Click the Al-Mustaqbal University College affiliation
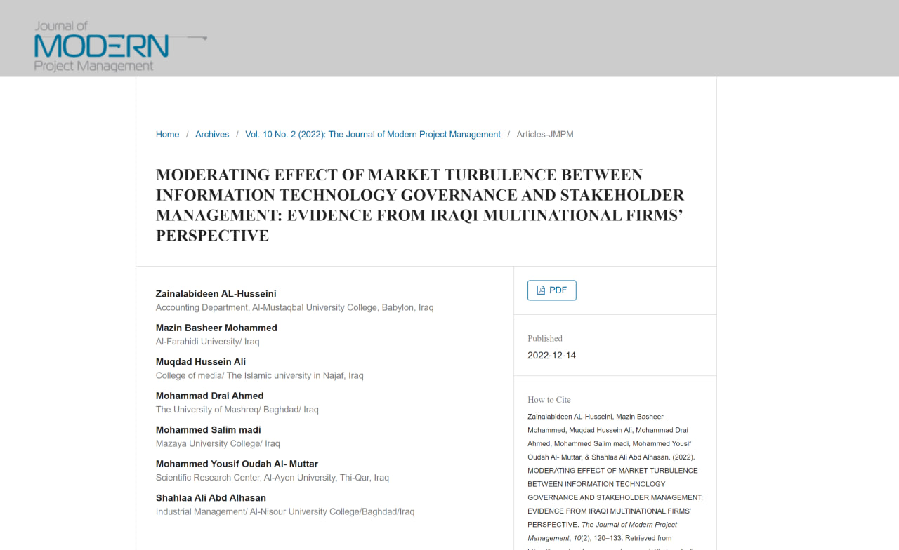Image resolution: width=899 pixels, height=550 pixels. coord(294,307)
